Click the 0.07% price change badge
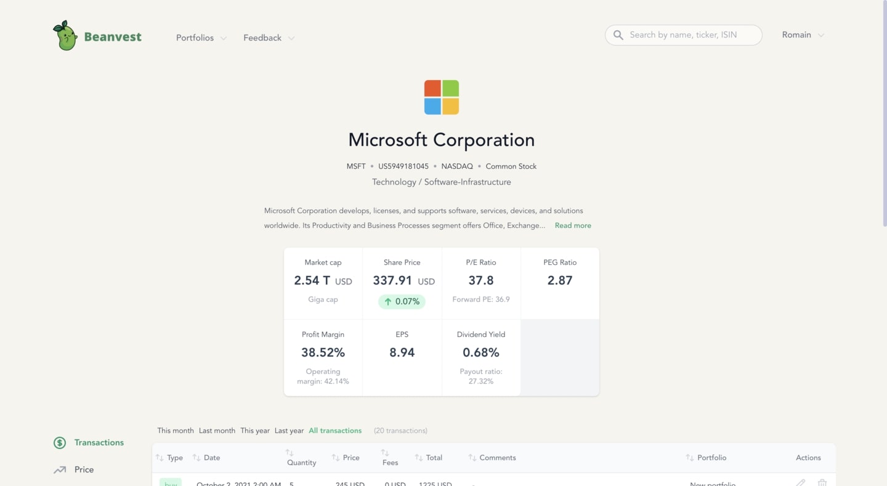The width and height of the screenshot is (887, 486). 402,302
